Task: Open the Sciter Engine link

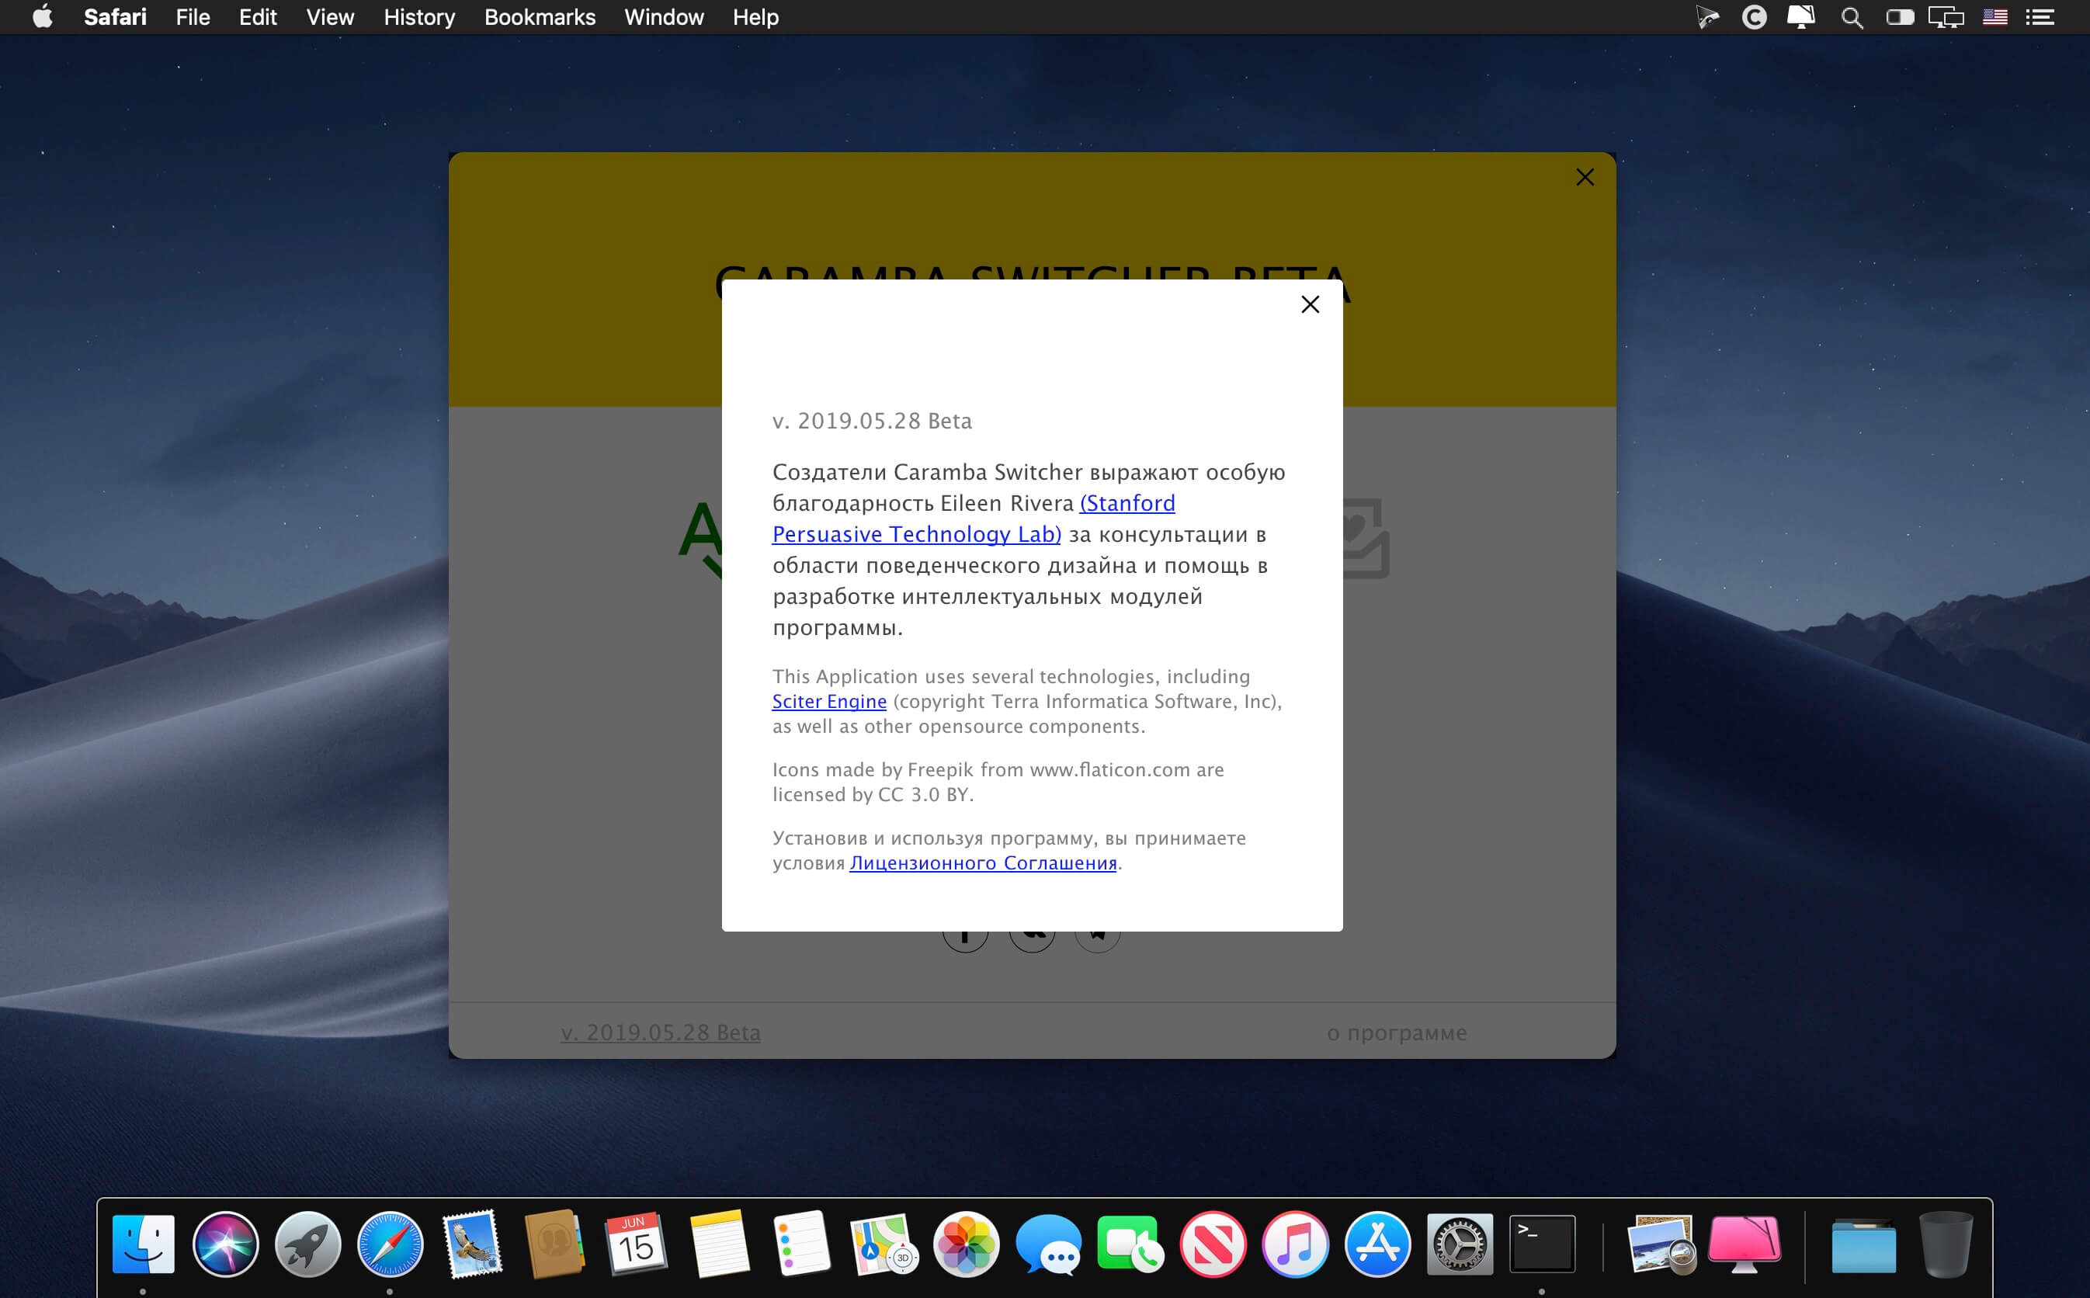Action: [x=829, y=701]
